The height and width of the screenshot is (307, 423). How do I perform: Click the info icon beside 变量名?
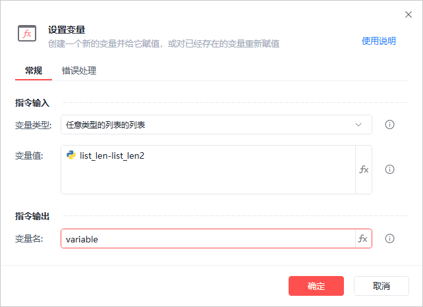(389, 238)
